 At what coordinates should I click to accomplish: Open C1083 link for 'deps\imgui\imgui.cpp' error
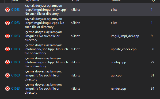point(16,23)
